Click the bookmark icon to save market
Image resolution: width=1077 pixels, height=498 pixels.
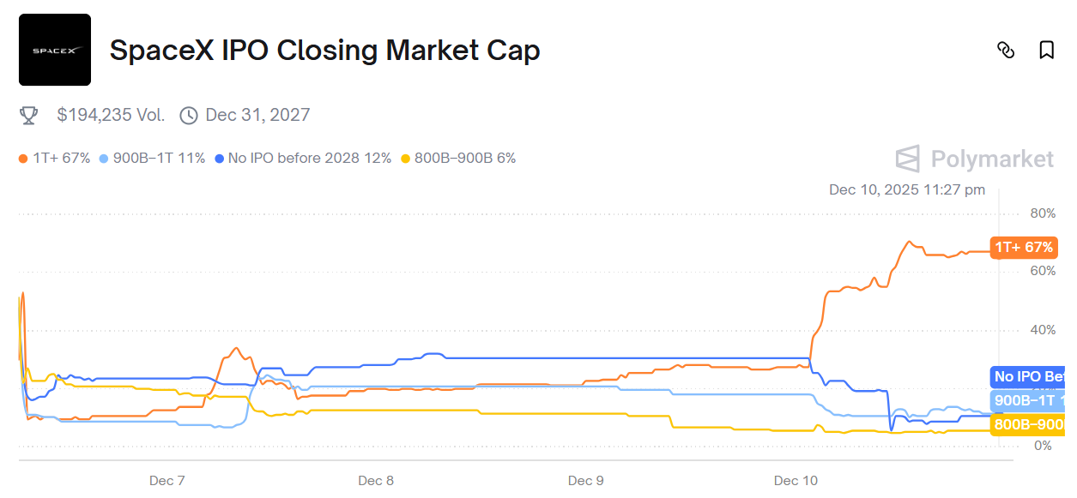[x=1045, y=51]
